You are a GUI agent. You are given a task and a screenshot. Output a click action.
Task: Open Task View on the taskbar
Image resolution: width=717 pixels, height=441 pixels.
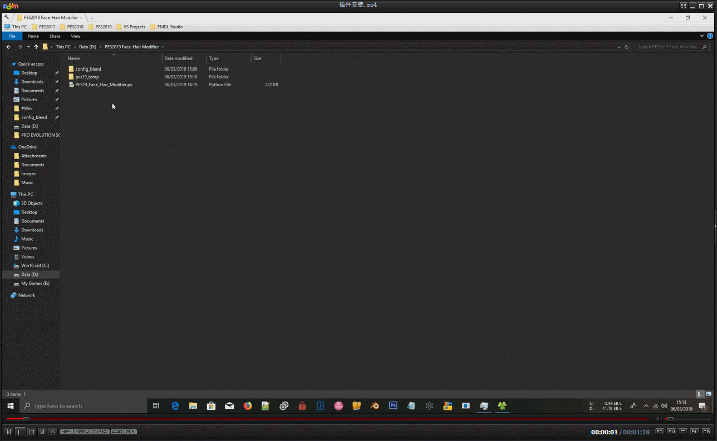(156, 406)
